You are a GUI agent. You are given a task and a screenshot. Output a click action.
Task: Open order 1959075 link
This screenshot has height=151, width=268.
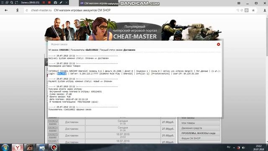(x=53, y=134)
